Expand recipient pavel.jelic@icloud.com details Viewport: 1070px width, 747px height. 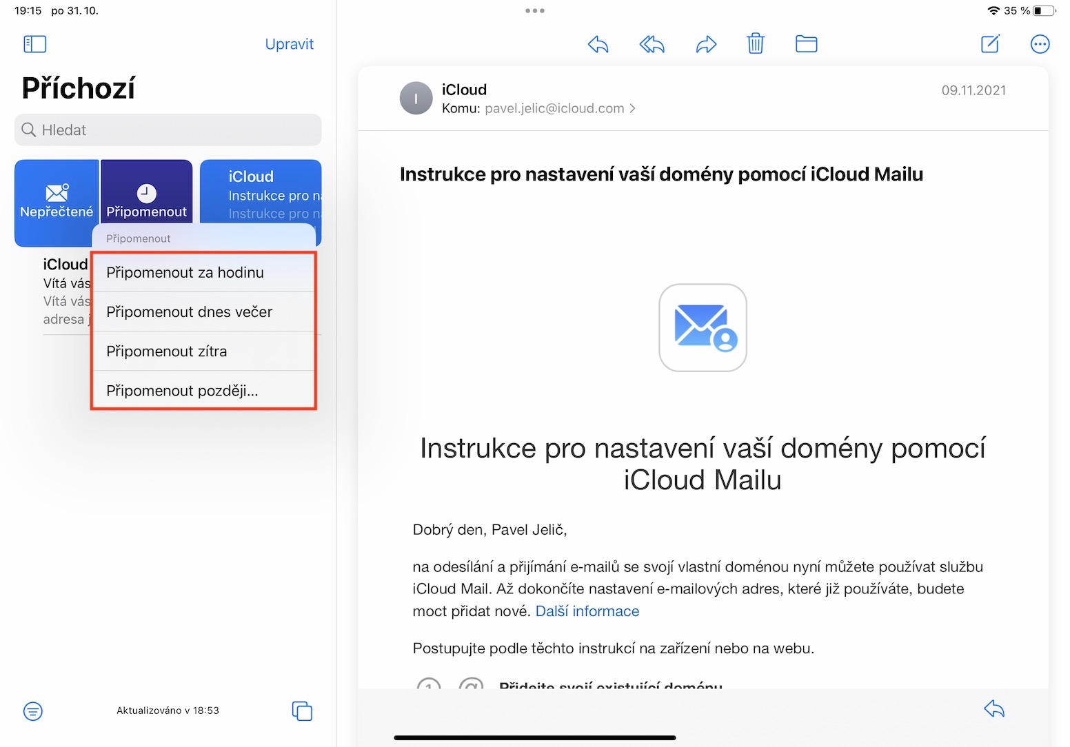pos(560,108)
